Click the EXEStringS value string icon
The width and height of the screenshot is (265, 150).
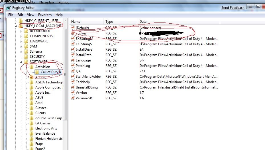point(73,44)
